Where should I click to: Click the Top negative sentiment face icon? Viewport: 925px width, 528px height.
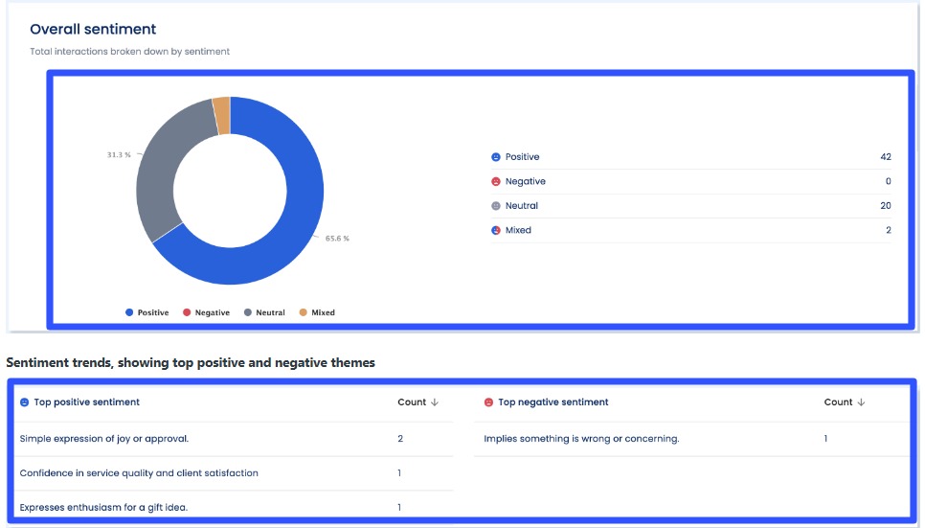[488, 402]
